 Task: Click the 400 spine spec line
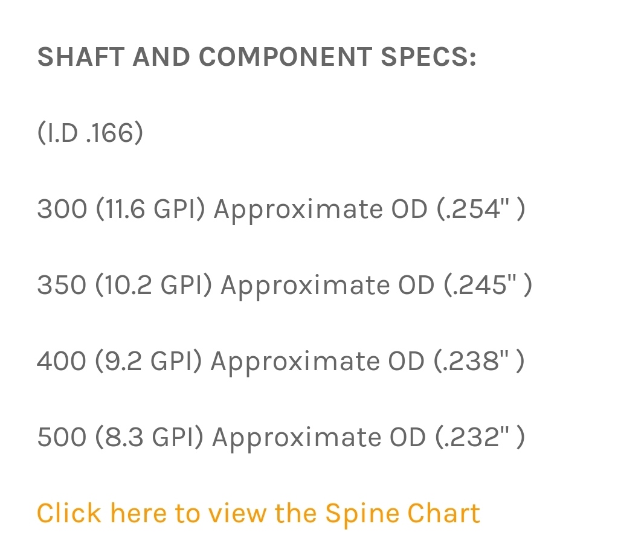point(281,362)
